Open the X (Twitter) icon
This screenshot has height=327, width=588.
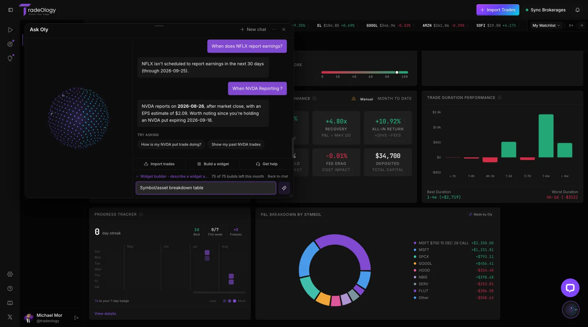coord(10,317)
